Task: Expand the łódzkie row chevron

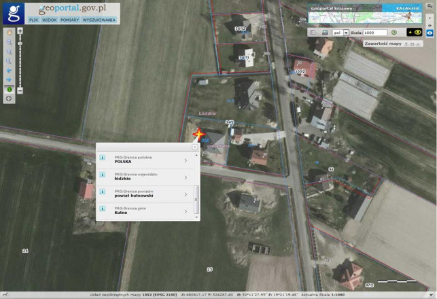Action: [186, 177]
